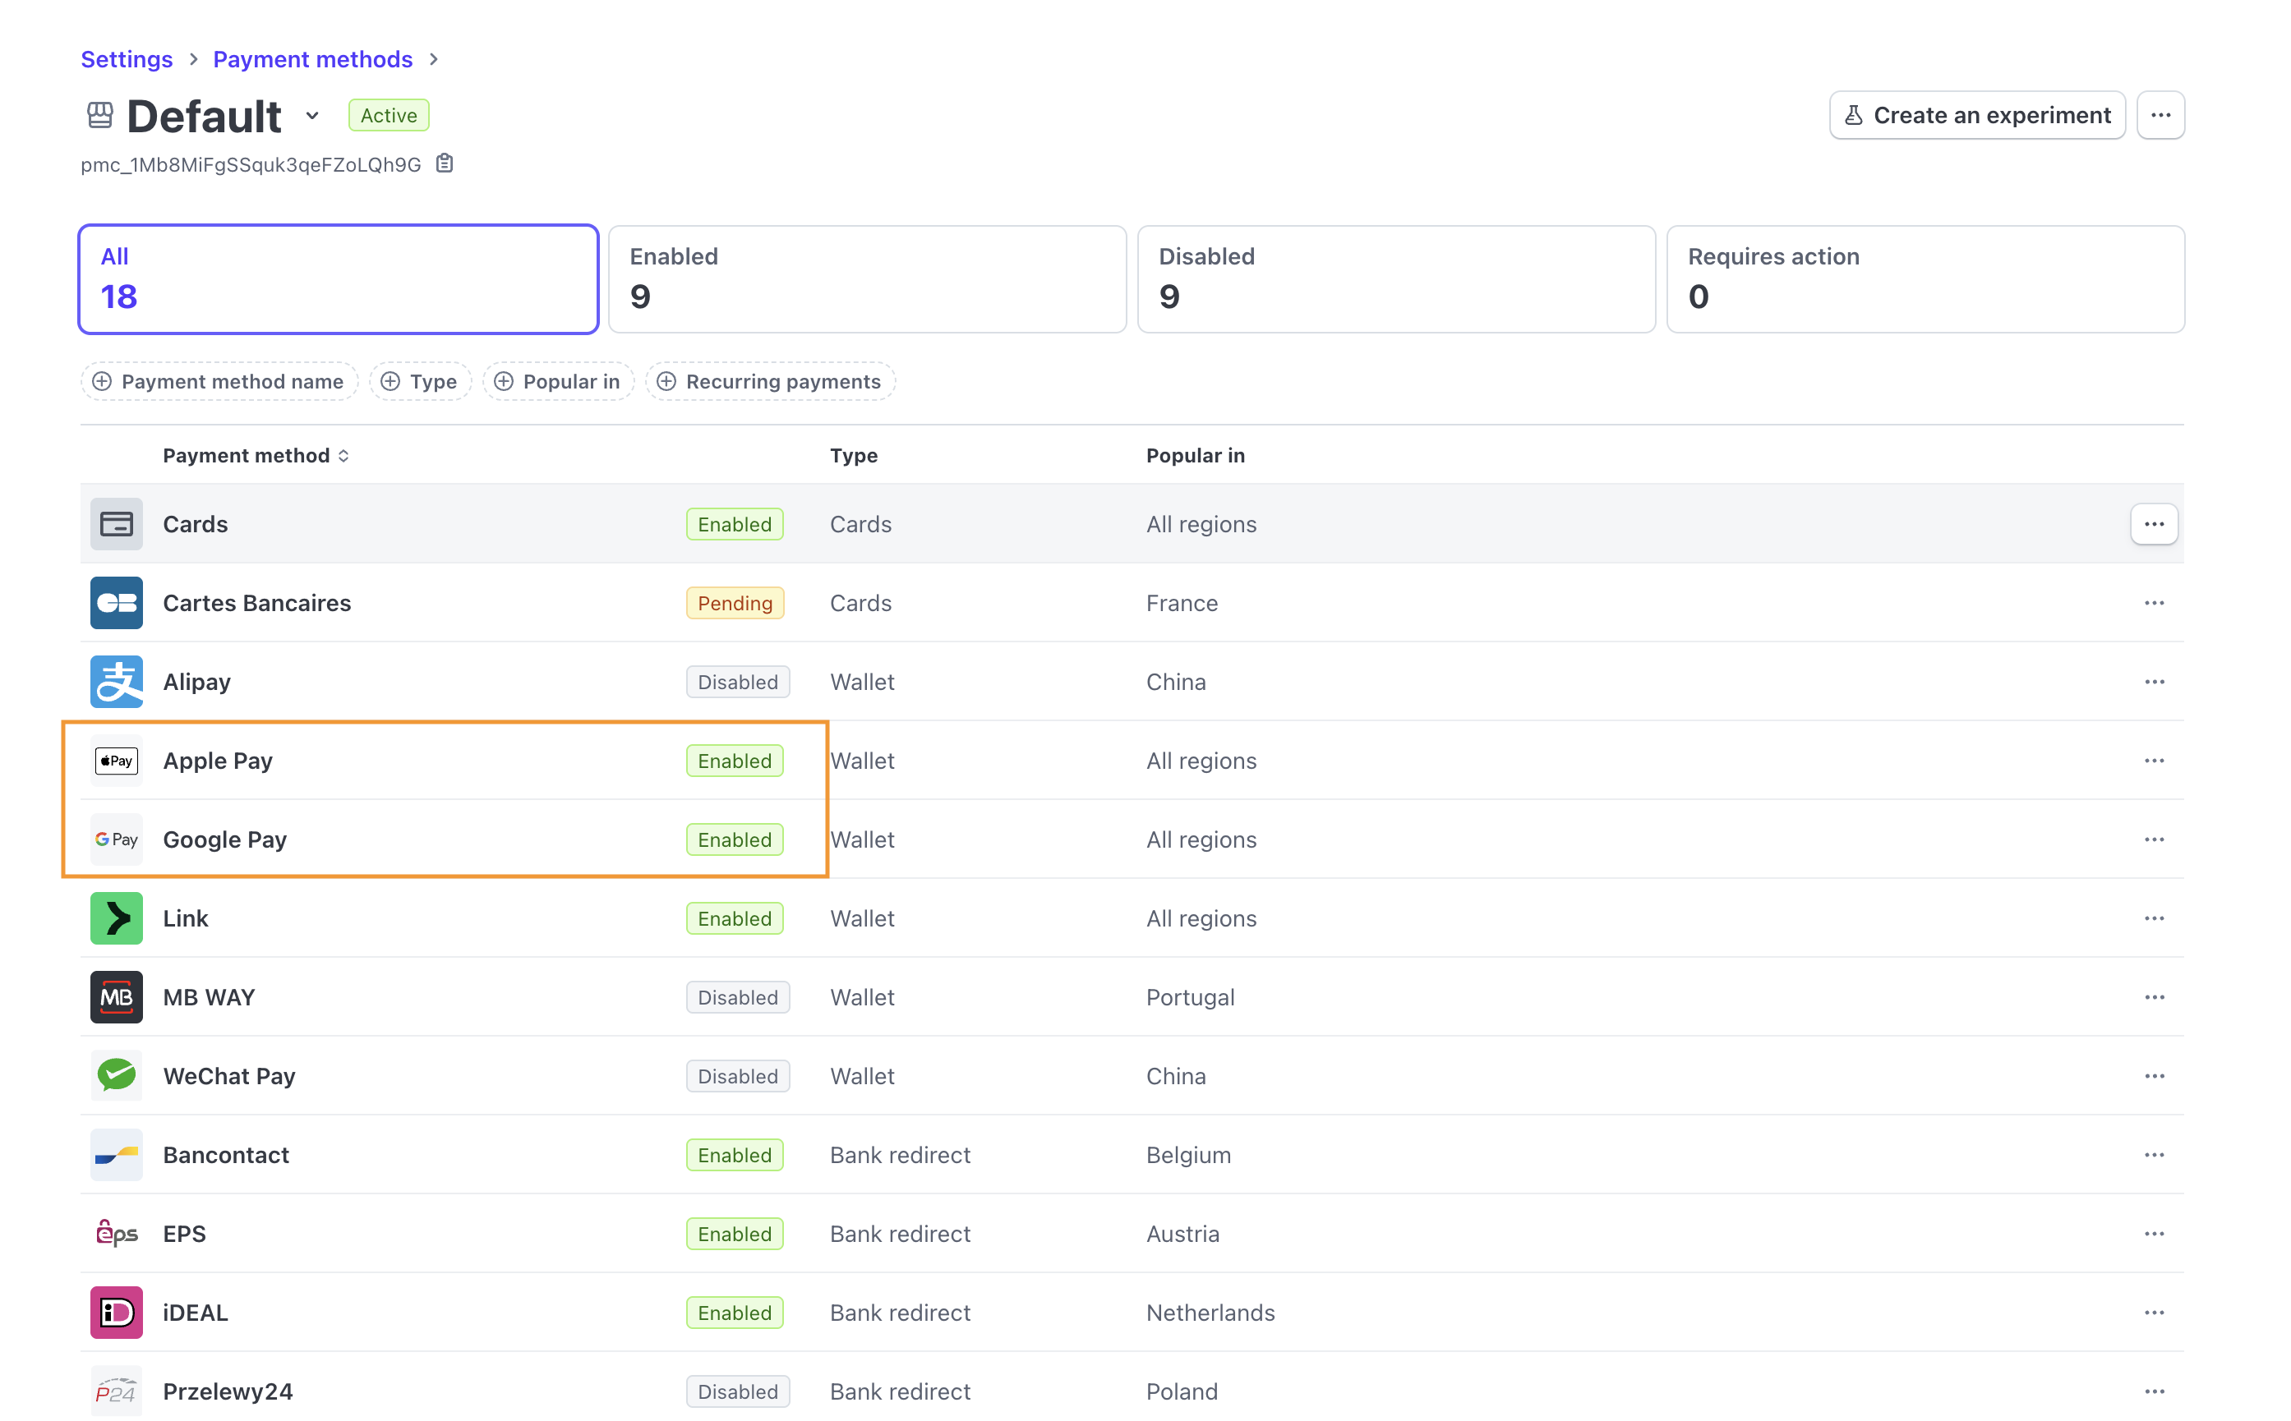Click the Alipay logo icon
2291x1421 pixels.
coord(117,682)
